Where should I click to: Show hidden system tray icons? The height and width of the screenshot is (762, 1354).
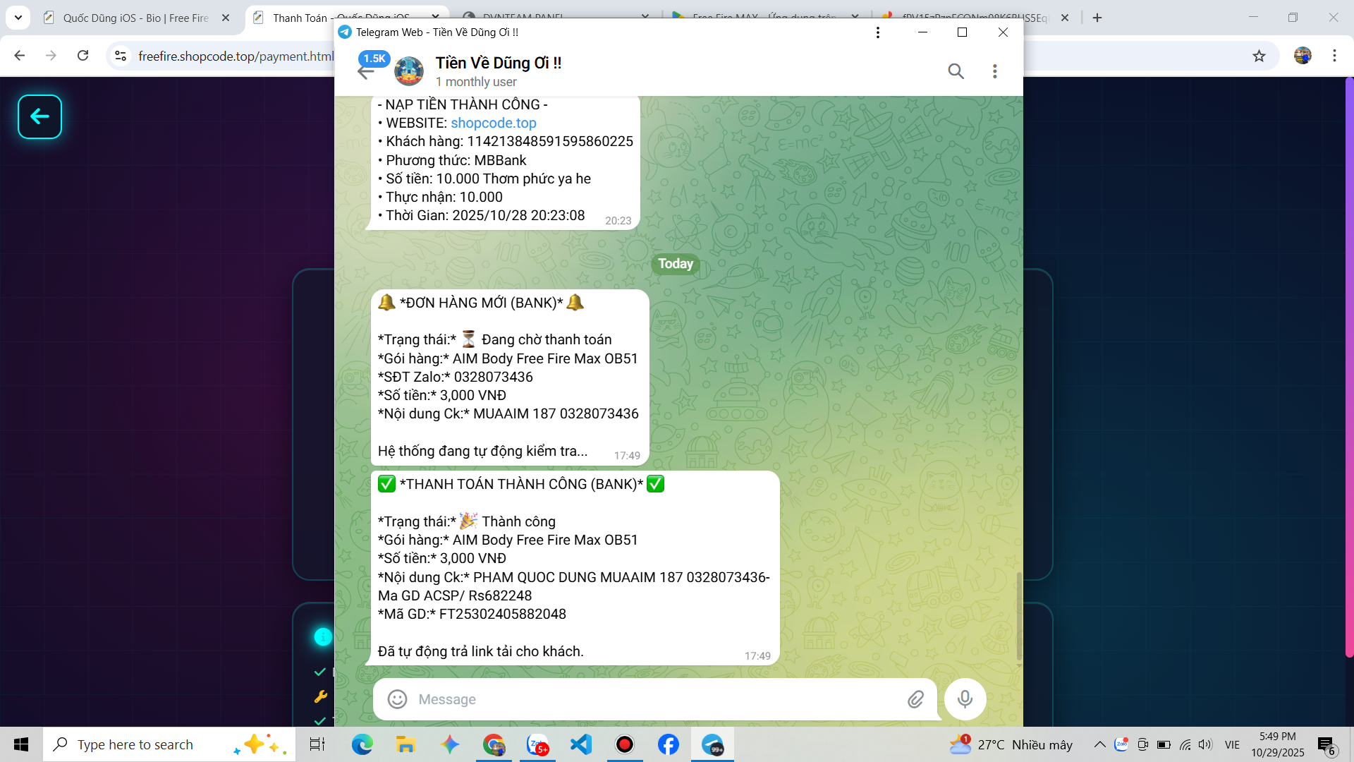coord(1099,744)
